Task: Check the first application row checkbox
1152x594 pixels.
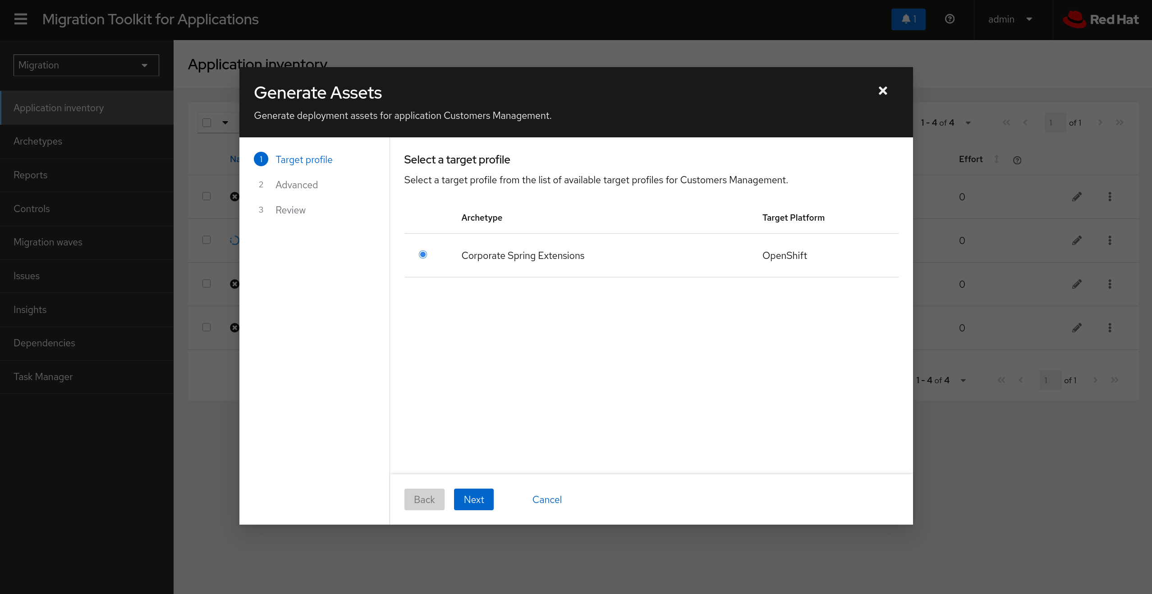Action: pyautogui.click(x=207, y=196)
